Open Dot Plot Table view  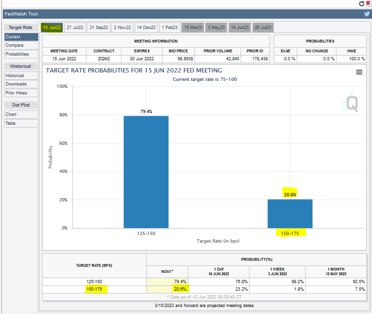click(x=21, y=123)
